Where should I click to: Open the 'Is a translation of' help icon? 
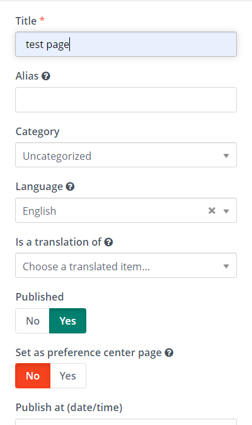(x=108, y=242)
